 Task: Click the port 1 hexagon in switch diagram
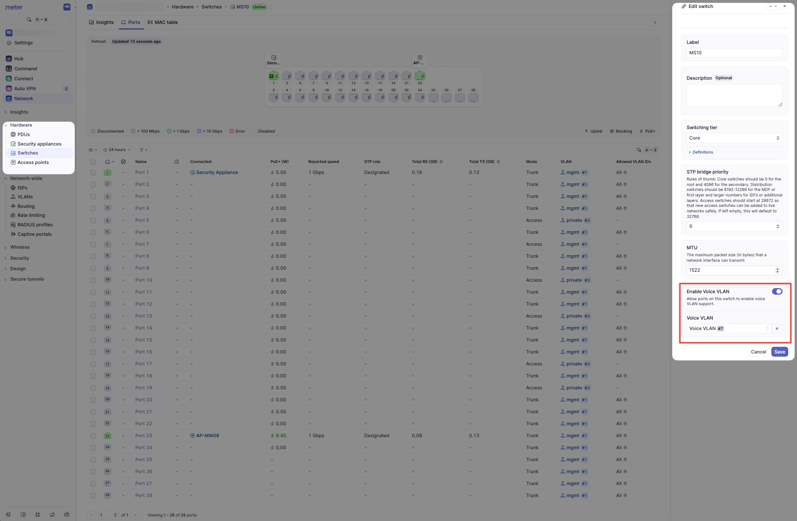pyautogui.click(x=273, y=76)
